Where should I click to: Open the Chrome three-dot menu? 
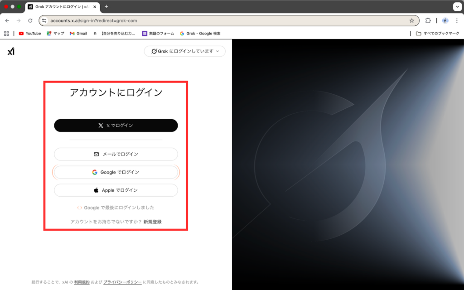pyautogui.click(x=457, y=20)
